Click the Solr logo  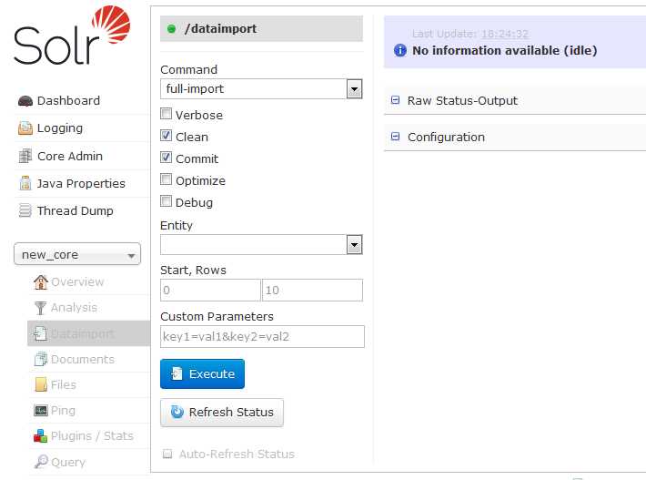[72, 35]
